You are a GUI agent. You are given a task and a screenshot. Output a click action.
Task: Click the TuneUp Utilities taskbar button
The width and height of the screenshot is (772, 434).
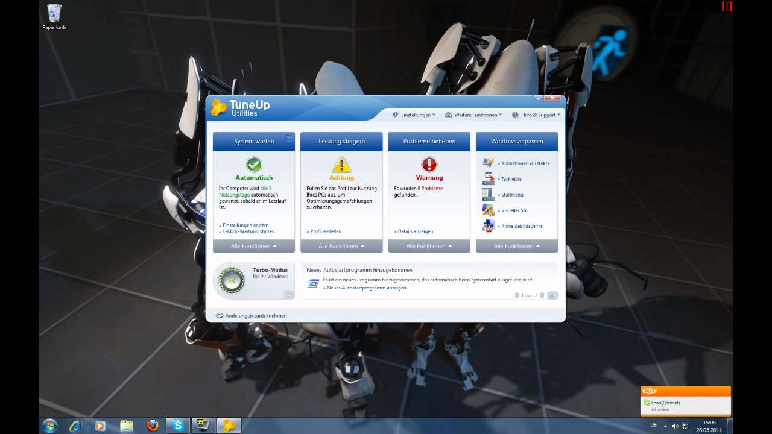[x=229, y=426]
